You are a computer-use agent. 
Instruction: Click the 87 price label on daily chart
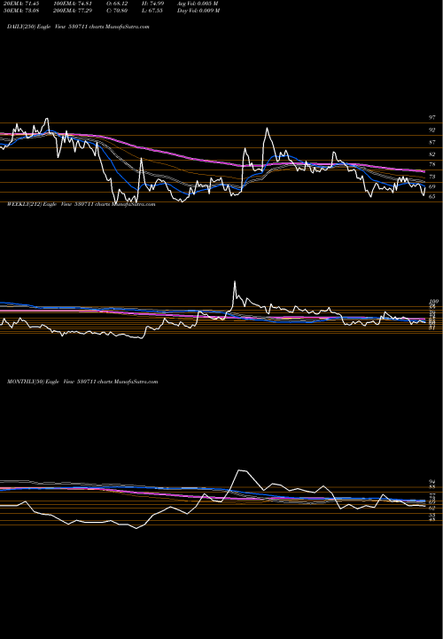(432, 142)
